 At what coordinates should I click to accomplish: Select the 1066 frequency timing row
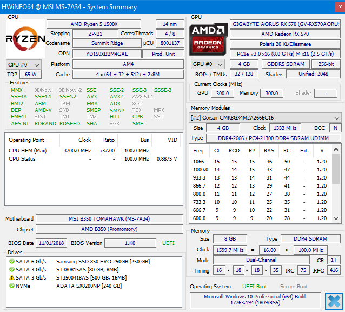point(261,162)
